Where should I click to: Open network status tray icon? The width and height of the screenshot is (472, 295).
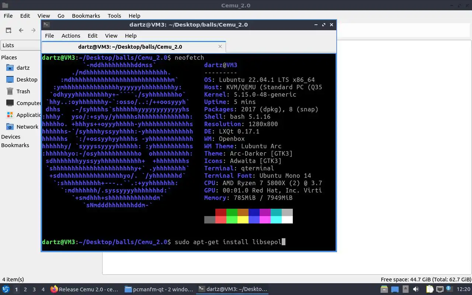[440, 289]
